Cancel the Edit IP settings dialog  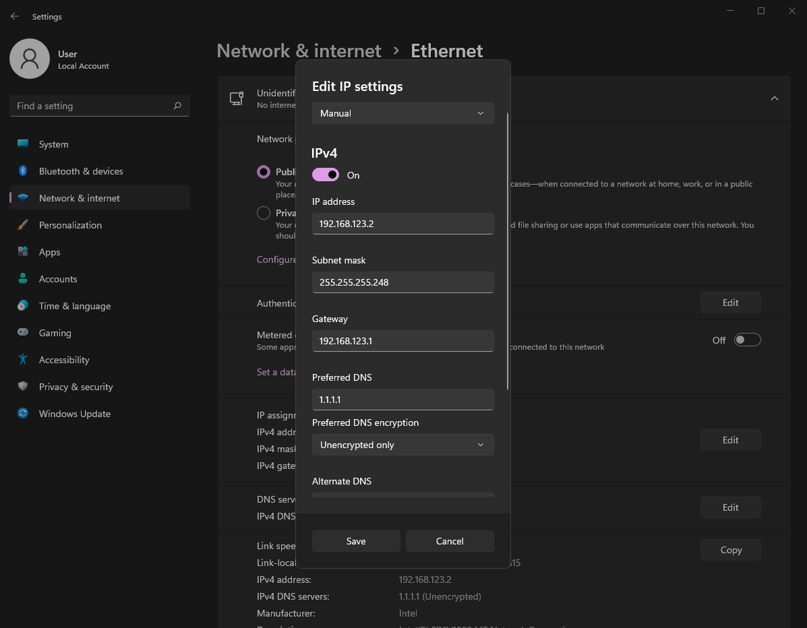click(450, 541)
